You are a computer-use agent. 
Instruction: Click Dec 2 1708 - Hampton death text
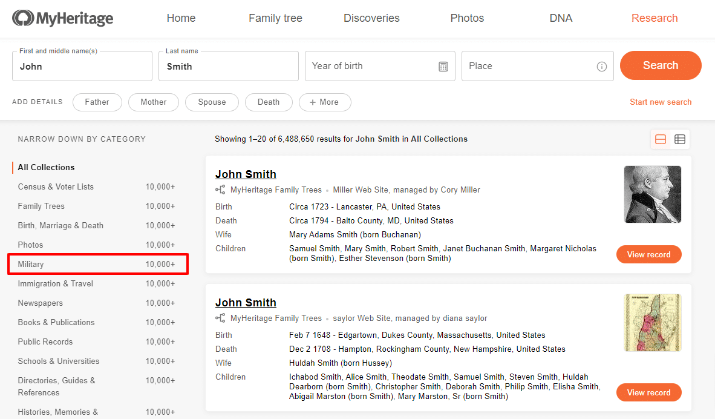pos(427,349)
